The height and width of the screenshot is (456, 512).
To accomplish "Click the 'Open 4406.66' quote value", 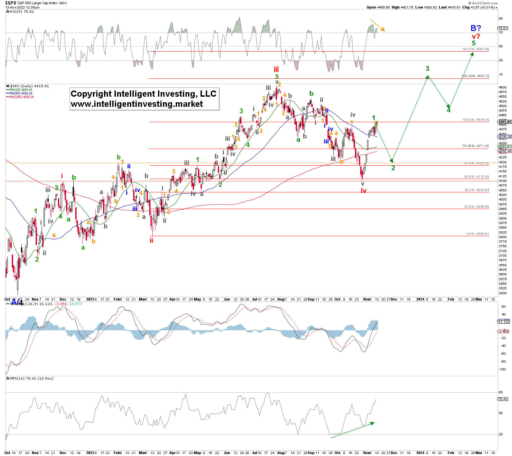I will click(378, 7).
